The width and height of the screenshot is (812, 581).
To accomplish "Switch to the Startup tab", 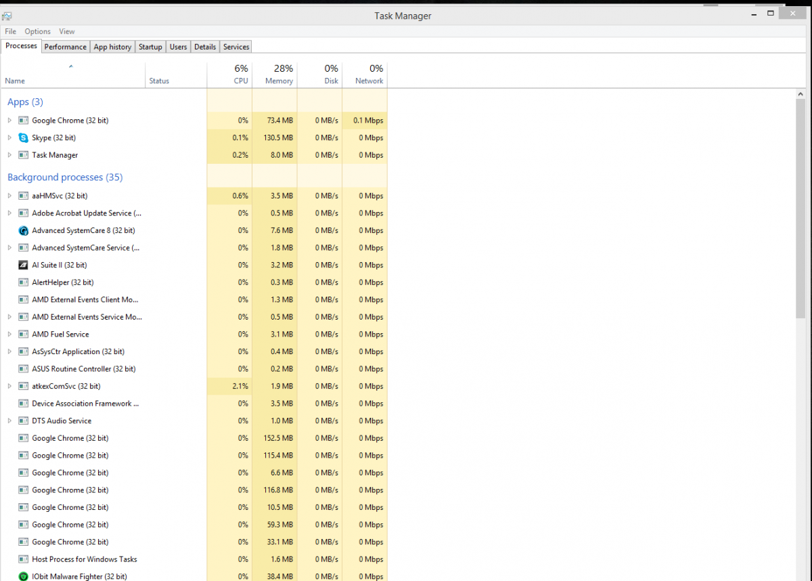I will 150,47.
